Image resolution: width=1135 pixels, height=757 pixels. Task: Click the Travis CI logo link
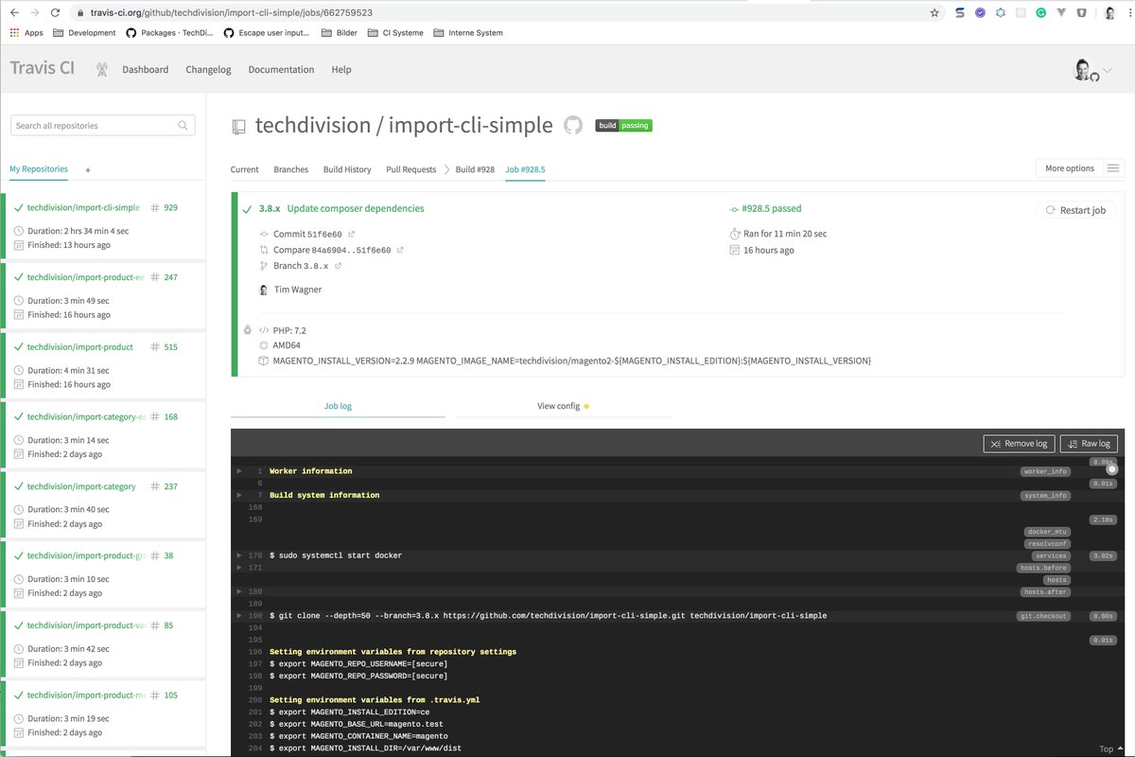point(42,68)
